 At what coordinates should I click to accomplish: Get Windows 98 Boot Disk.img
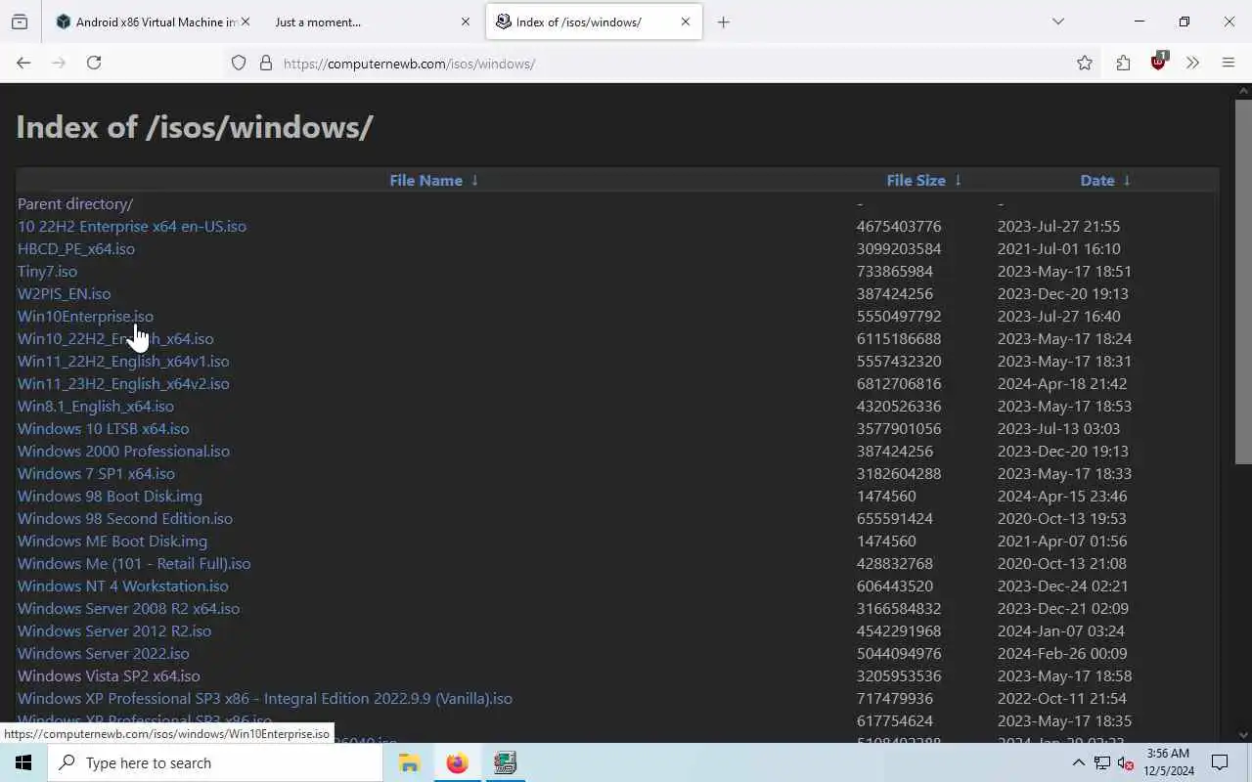pos(110,496)
